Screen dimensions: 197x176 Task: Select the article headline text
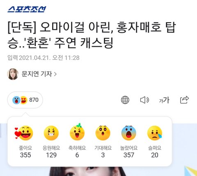click(92, 35)
